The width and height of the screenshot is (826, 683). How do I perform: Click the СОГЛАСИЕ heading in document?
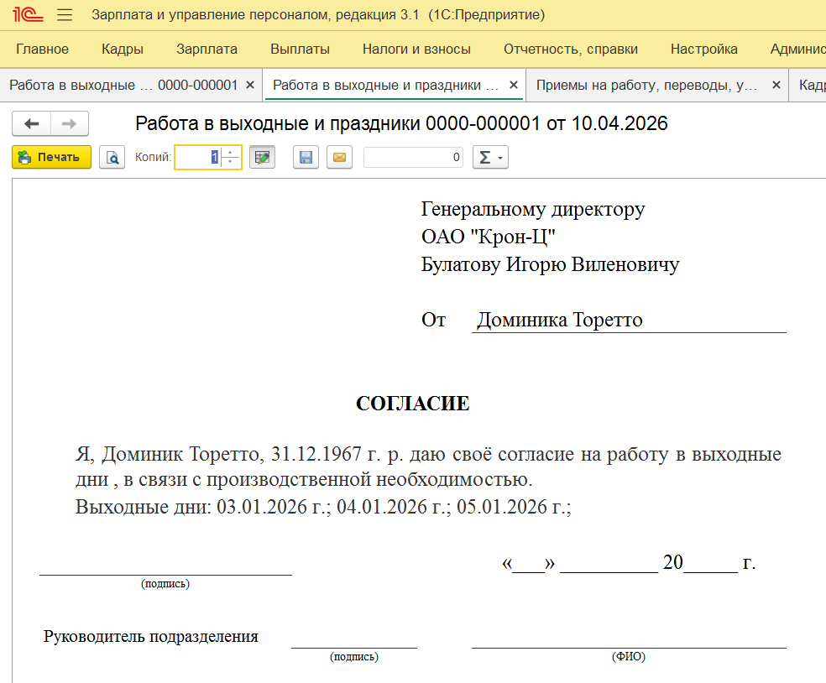[x=412, y=404]
